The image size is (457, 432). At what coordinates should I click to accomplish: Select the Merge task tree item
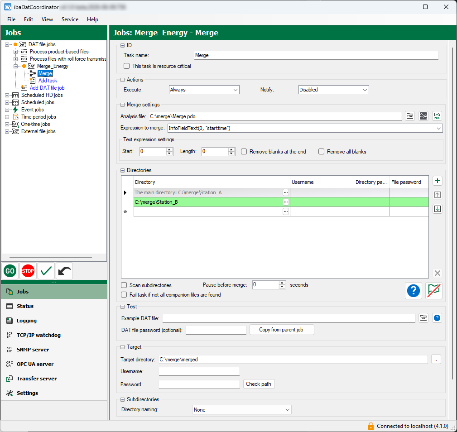45,73
